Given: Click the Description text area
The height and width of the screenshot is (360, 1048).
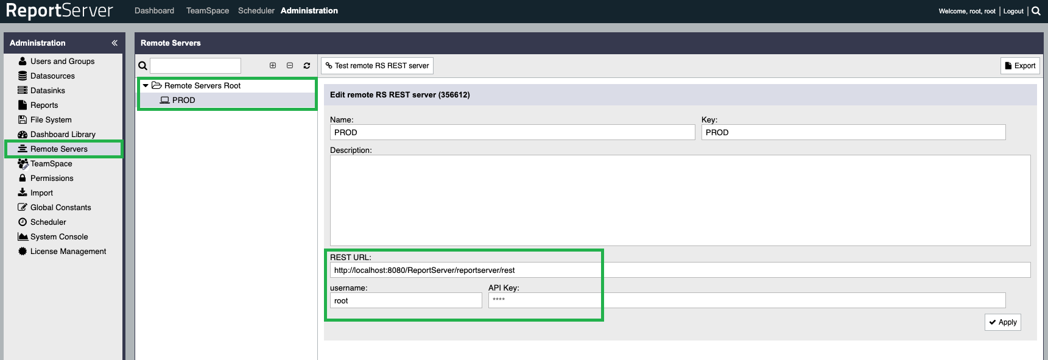Looking at the screenshot, I should [x=680, y=200].
